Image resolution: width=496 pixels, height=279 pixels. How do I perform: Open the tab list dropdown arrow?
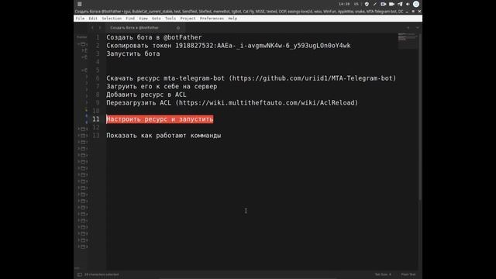click(x=417, y=28)
